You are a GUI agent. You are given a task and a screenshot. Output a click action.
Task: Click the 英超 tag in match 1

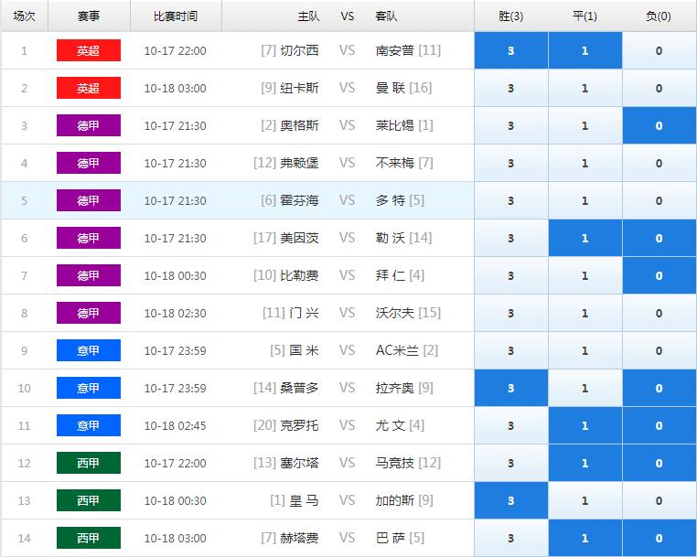pyautogui.click(x=89, y=50)
